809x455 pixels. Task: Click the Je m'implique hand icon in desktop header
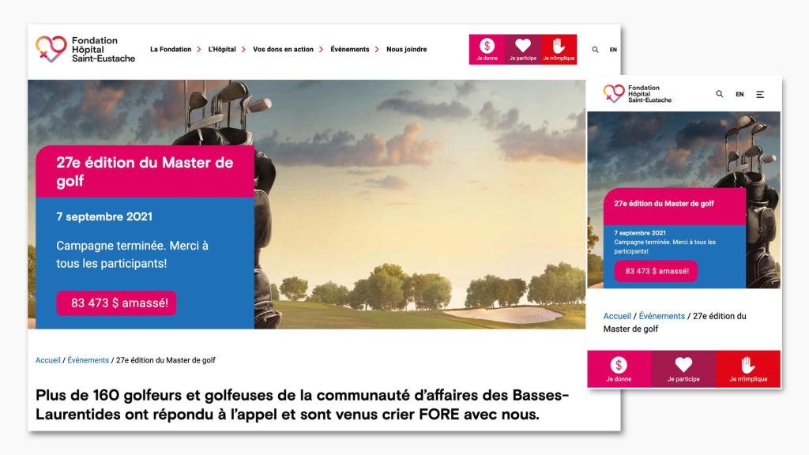(x=559, y=45)
